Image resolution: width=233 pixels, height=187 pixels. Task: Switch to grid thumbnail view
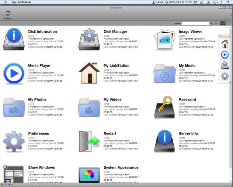point(217,23)
